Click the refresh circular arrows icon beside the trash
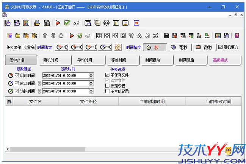This screenshot has width=246, height=164. tap(61, 36)
